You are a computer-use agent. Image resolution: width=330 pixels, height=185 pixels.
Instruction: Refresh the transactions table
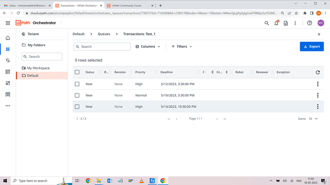click(317, 72)
